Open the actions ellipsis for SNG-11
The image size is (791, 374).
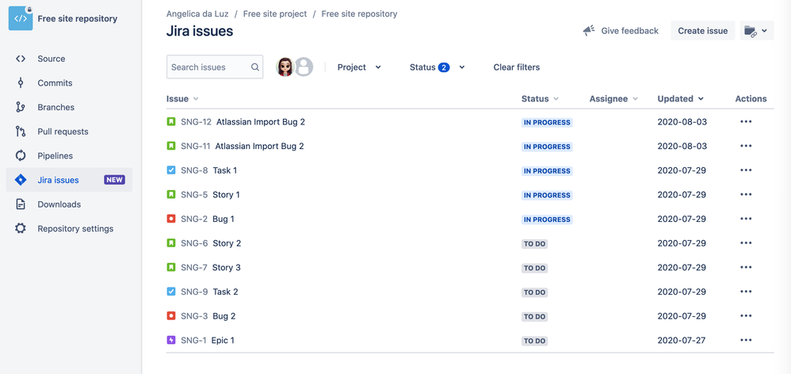coord(746,146)
